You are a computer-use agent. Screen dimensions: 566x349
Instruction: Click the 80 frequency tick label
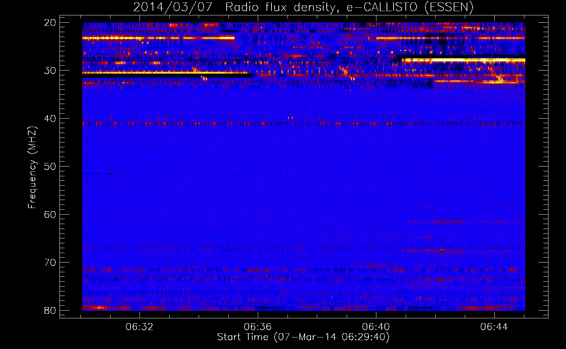(x=50, y=311)
